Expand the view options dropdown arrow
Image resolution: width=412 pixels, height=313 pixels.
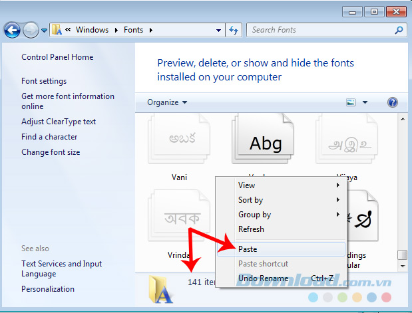(x=365, y=102)
